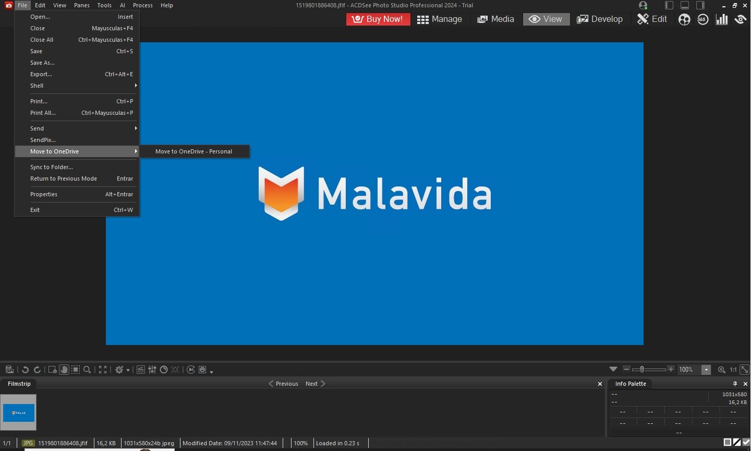Select the scroll hand tool
The image size is (751, 451).
pos(64,370)
